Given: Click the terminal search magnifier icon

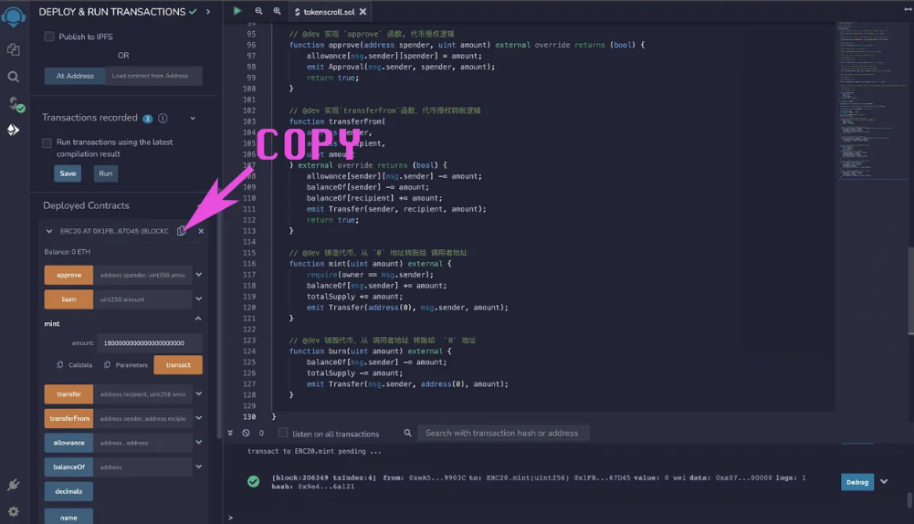Looking at the screenshot, I should [407, 433].
